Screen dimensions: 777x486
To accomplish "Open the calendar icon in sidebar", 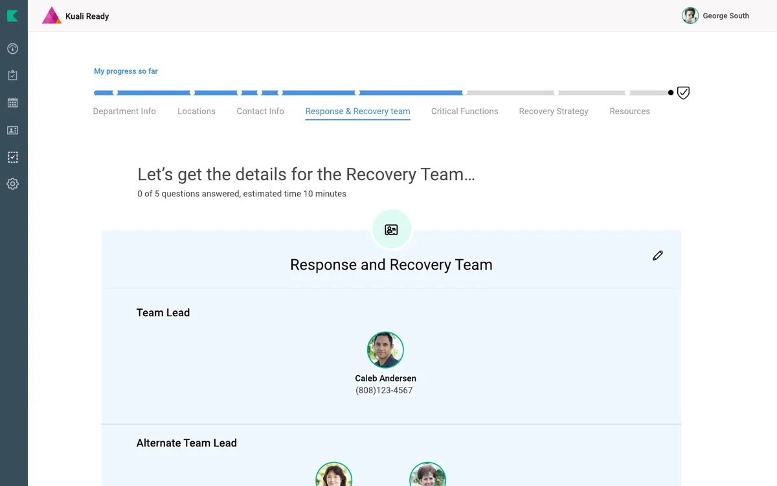I will (x=12, y=102).
